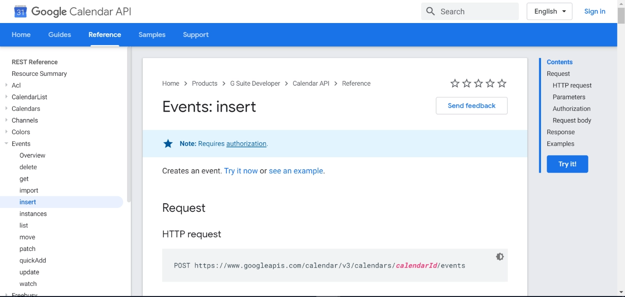Click the Reference breadcrumb link
The image size is (625, 297).
[356, 84]
